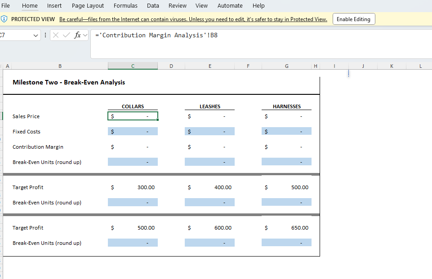Open the Data ribbon tab
Image resolution: width=432 pixels, height=279 pixels.
(153, 5)
